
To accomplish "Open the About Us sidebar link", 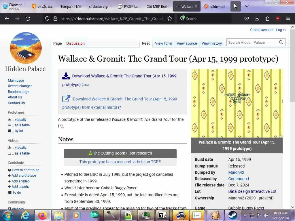I will (x=15, y=97).
